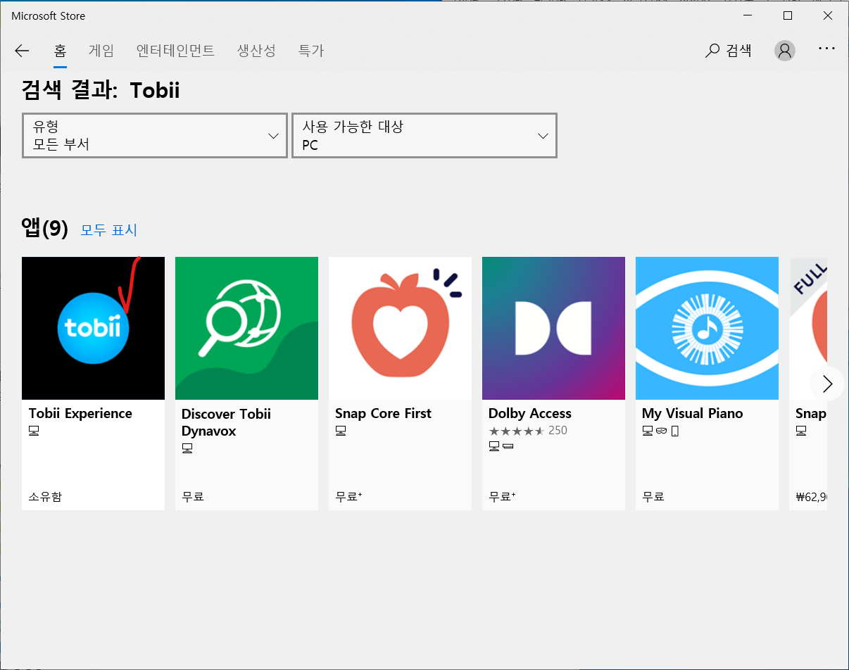This screenshot has width=849, height=670.
Task: Click the Discover Tobii Dynavox title
Action: (x=226, y=422)
